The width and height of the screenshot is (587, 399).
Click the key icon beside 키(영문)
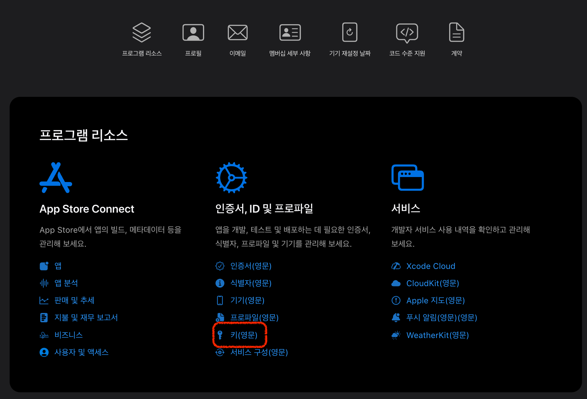click(220, 335)
